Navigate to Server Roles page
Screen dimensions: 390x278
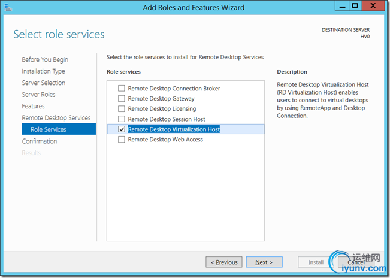coord(38,95)
